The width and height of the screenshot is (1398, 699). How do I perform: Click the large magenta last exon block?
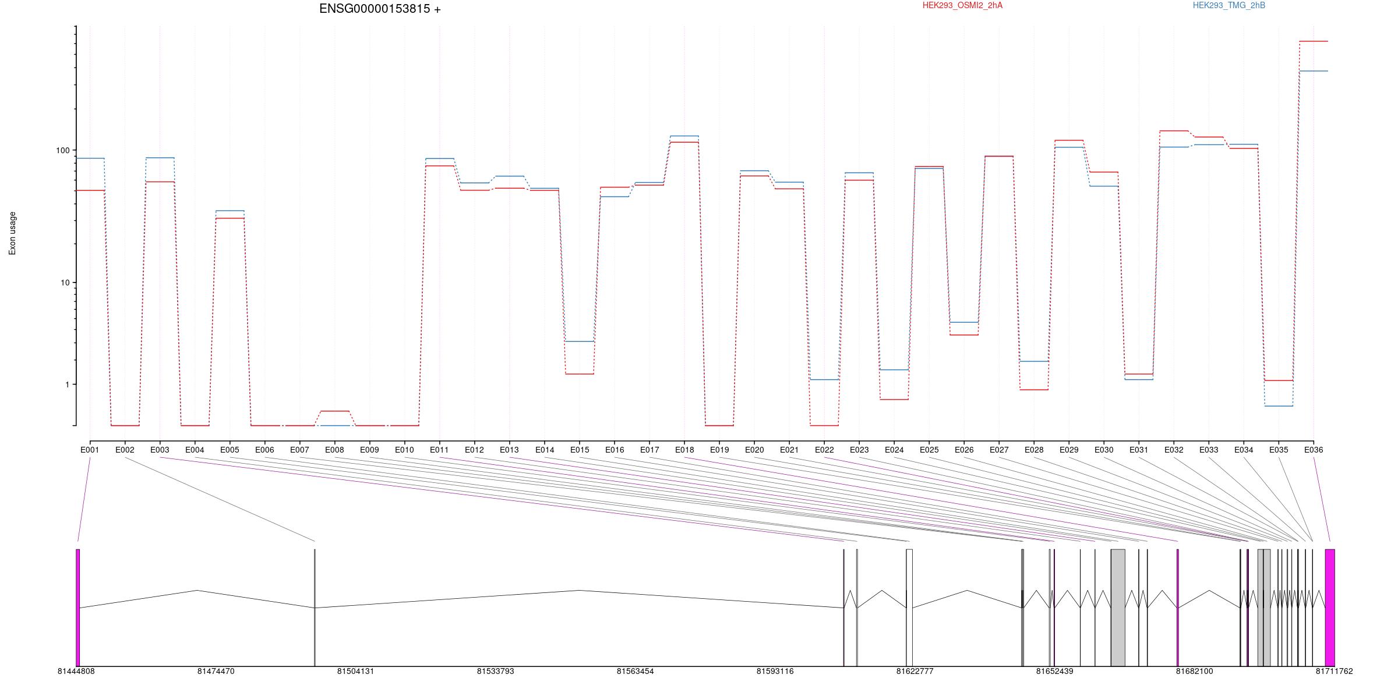tap(1330, 608)
